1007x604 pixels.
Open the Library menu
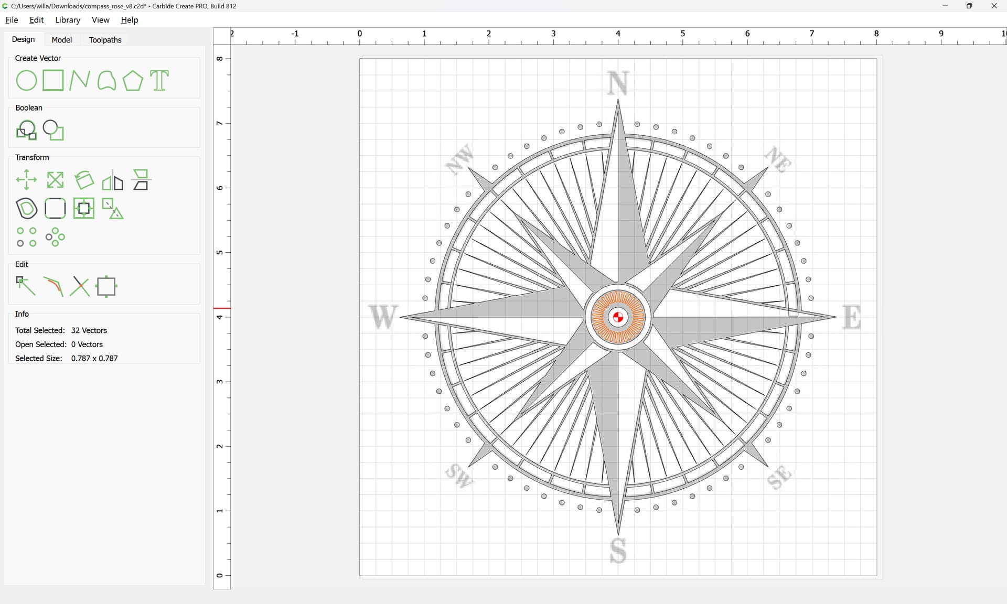68,20
